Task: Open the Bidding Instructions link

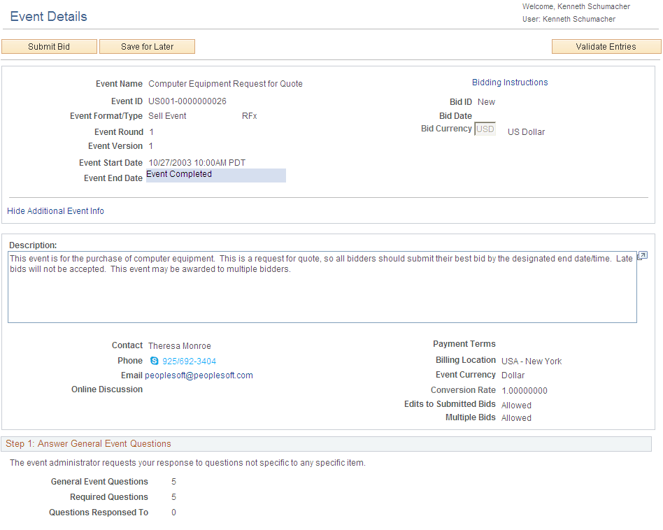Action: pos(510,82)
